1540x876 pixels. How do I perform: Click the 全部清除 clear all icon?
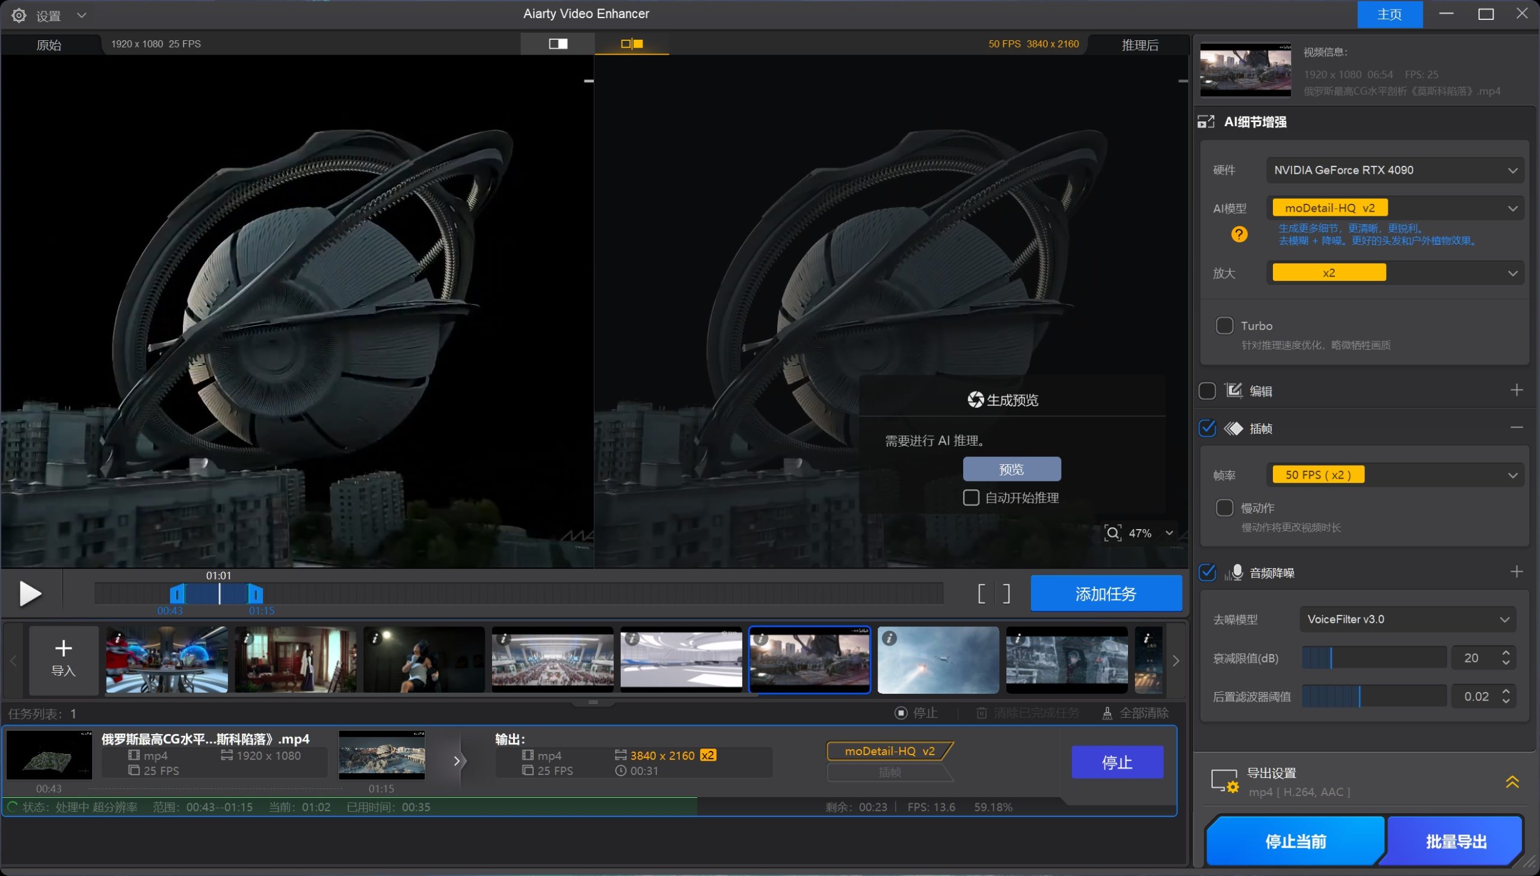(1107, 714)
